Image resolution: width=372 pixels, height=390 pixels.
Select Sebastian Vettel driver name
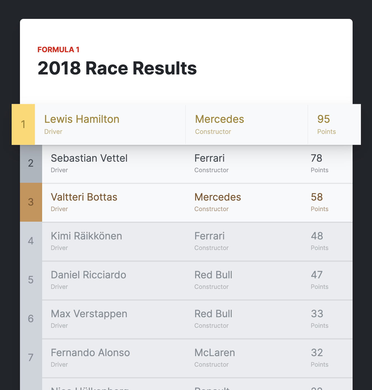(89, 158)
